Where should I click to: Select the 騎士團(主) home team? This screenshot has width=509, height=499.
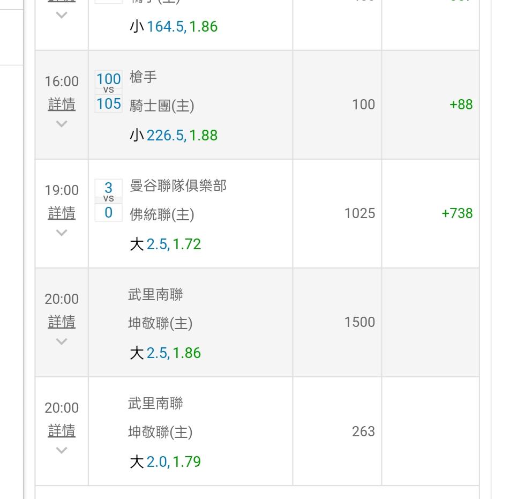[162, 106]
